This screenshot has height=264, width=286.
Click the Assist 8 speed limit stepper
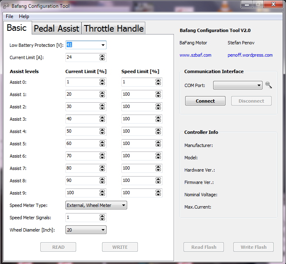[x=158, y=181]
